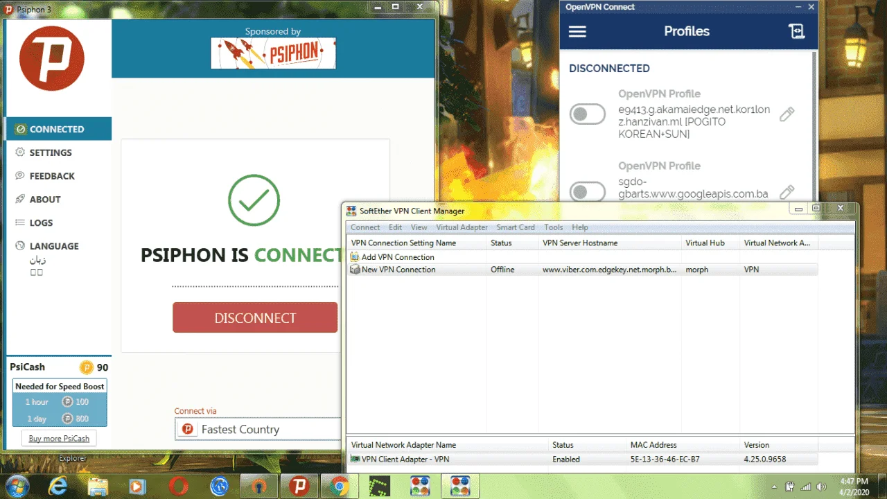This screenshot has width=887, height=499.
Task: Open the Connect menu in SoftEther
Action: coord(365,227)
